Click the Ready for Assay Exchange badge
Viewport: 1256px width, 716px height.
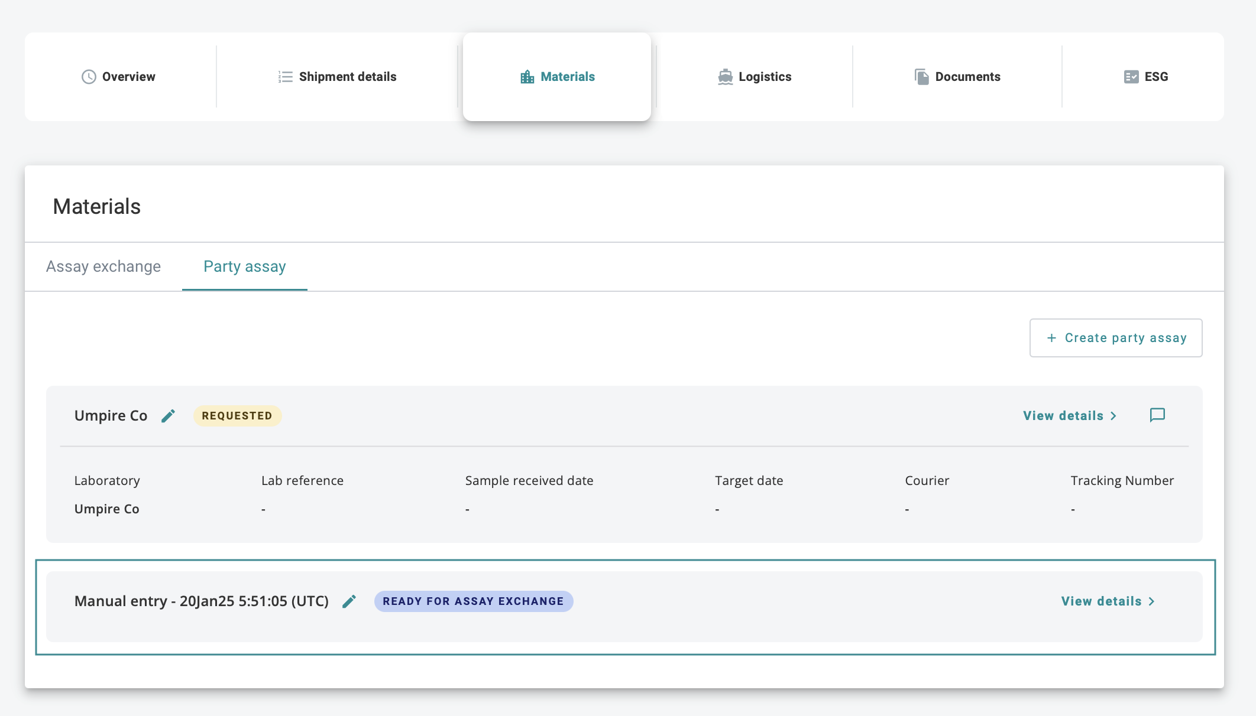473,601
